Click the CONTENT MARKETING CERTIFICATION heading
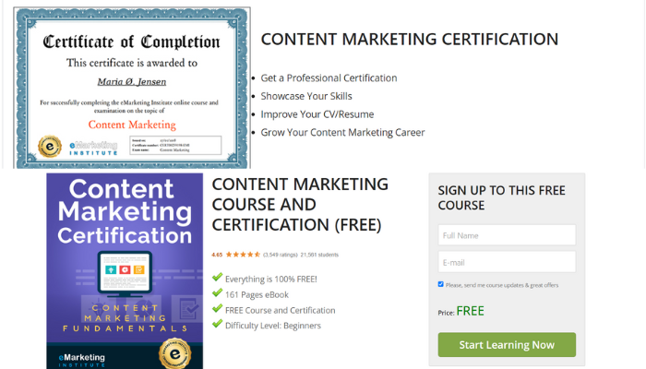Image resolution: width=646 pixels, height=369 pixels. [x=410, y=40]
